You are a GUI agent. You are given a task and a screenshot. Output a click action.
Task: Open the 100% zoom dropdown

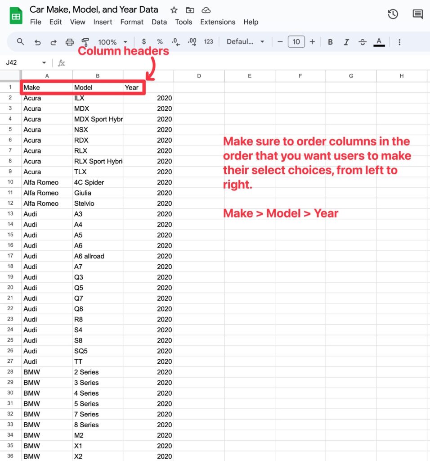(x=112, y=42)
